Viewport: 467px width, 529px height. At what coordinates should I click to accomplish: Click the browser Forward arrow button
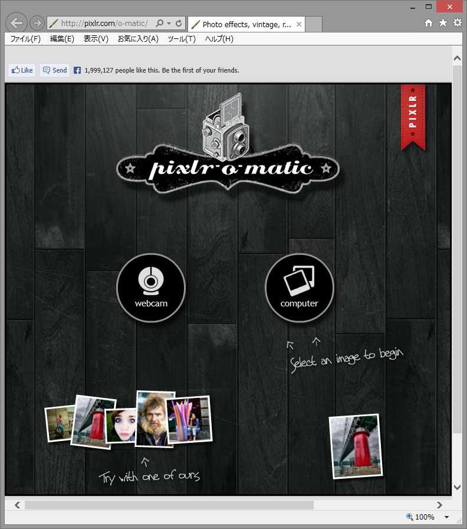point(37,23)
